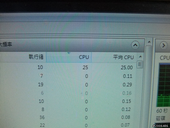
Task: Click the 60 秒 graph label
Action: (162, 111)
